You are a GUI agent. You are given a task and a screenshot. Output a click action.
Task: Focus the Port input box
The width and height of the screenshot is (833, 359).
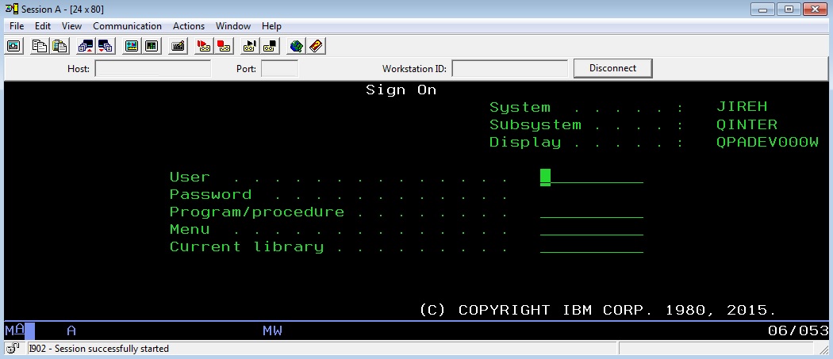point(279,69)
